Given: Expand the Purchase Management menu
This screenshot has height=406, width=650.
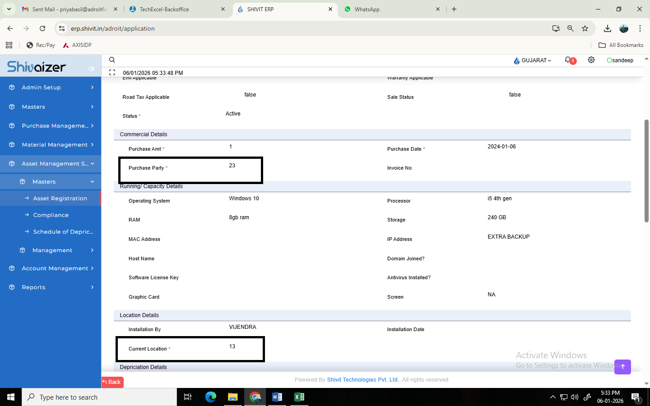Looking at the screenshot, I should (51, 126).
